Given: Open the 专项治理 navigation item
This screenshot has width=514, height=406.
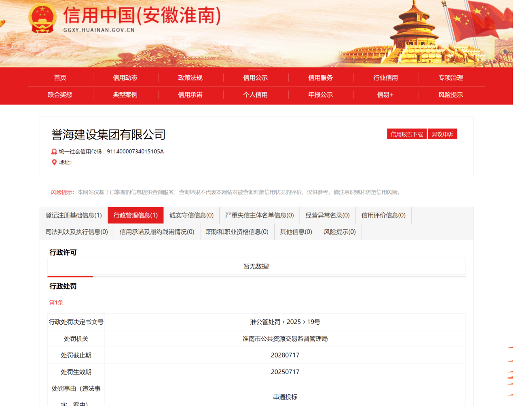Looking at the screenshot, I should tap(451, 78).
